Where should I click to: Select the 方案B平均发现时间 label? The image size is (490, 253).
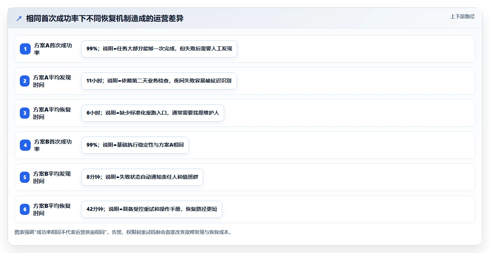click(52, 177)
